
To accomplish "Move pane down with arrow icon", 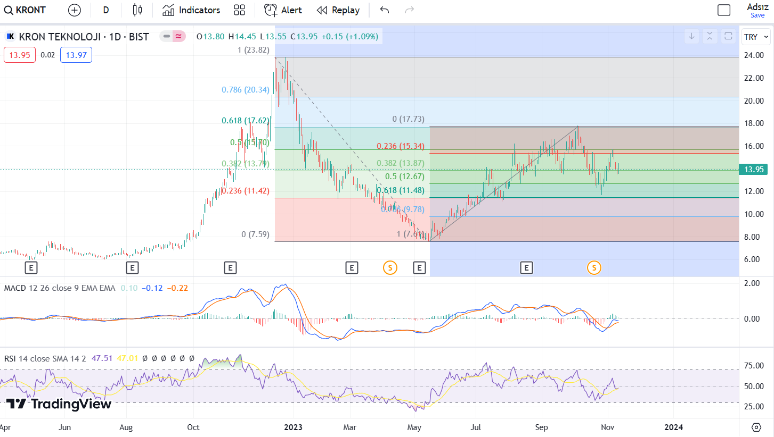I will pyautogui.click(x=691, y=36).
